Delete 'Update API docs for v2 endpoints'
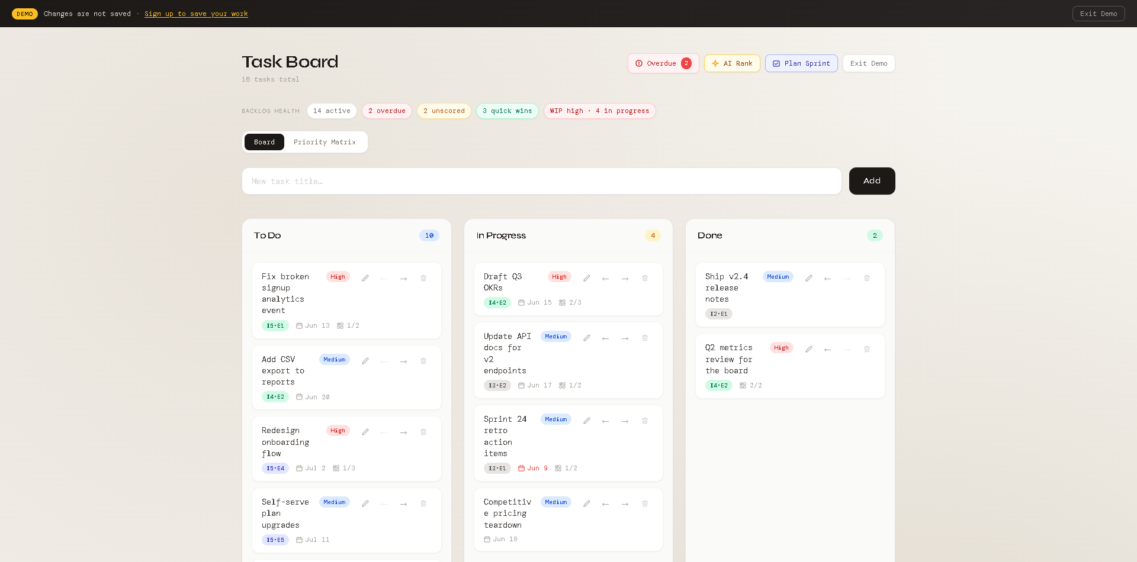The image size is (1137, 562). pyautogui.click(x=645, y=338)
